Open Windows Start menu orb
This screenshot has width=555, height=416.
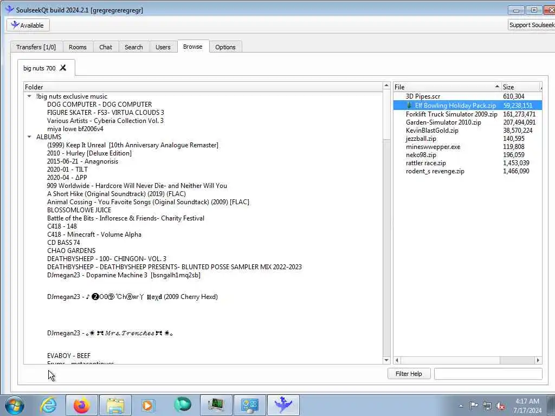[14, 405]
